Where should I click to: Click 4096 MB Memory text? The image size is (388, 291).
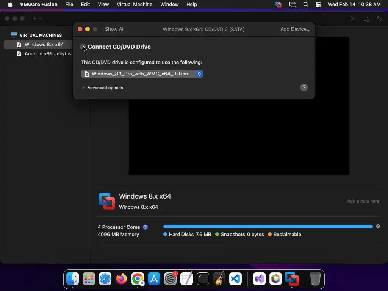click(118, 234)
